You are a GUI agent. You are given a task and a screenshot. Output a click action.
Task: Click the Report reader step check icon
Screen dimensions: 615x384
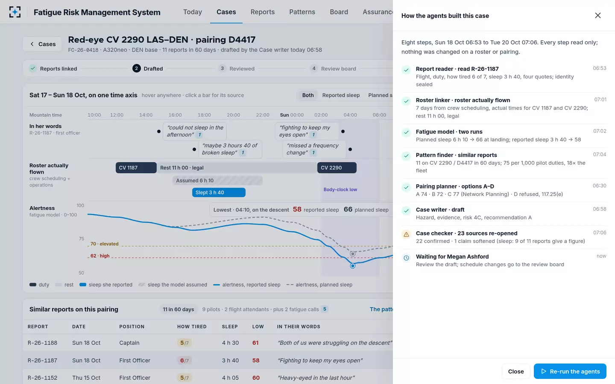406,70
